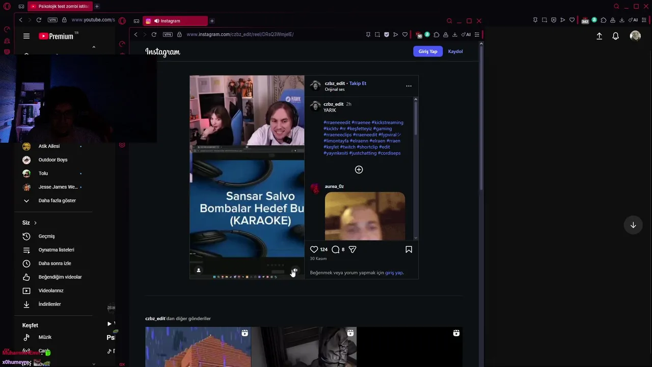Open extensions cube icon in Instagram window

(x=437, y=35)
